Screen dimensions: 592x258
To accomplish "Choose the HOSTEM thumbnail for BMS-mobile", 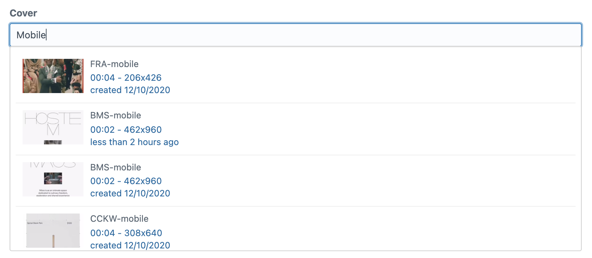I will [x=53, y=127].
